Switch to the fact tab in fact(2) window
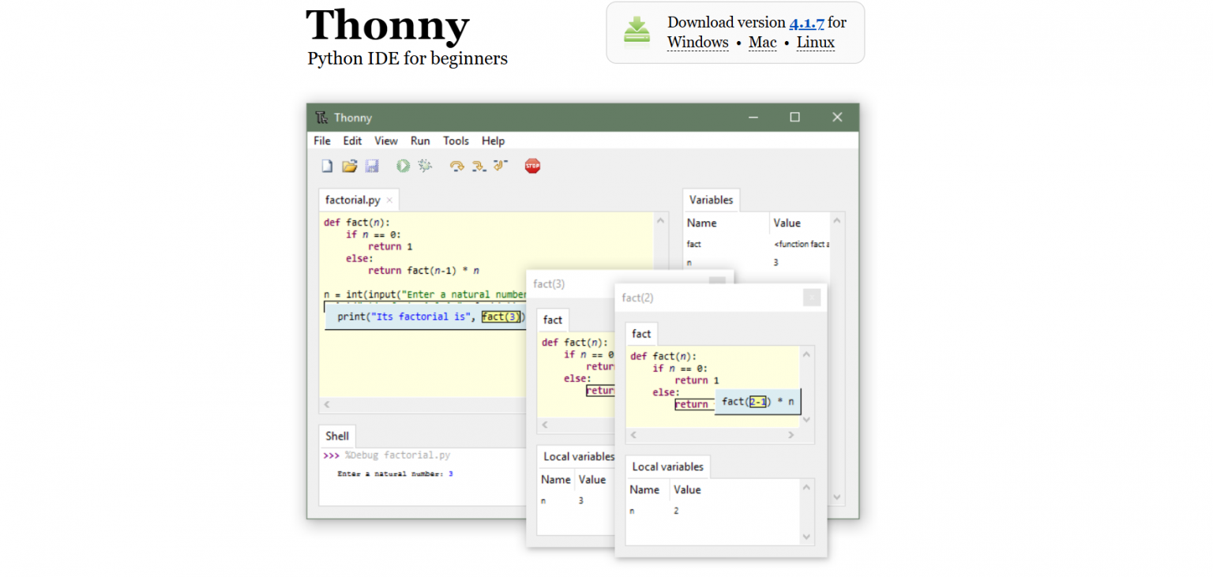1213x577 pixels. pyautogui.click(x=641, y=333)
